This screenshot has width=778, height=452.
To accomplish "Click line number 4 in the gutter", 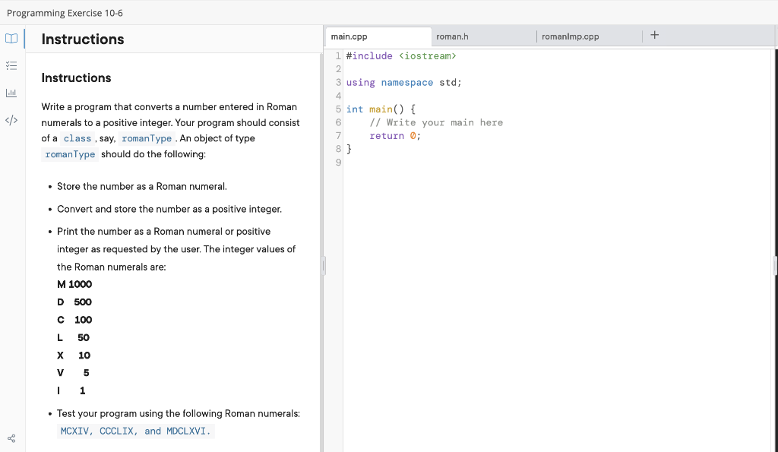I will (338, 96).
